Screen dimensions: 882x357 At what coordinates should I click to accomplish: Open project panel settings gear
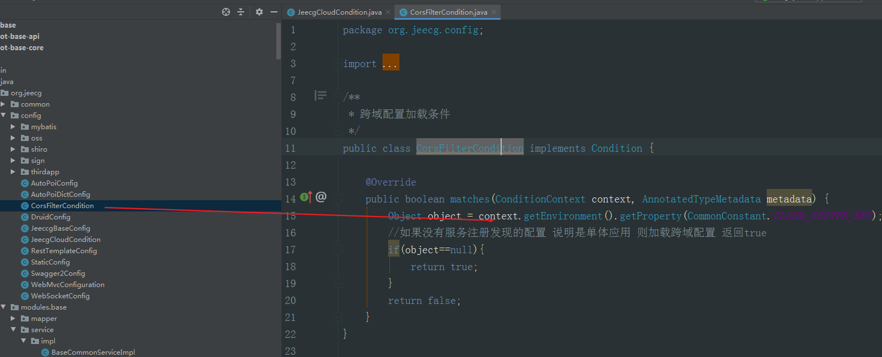pyautogui.click(x=259, y=12)
